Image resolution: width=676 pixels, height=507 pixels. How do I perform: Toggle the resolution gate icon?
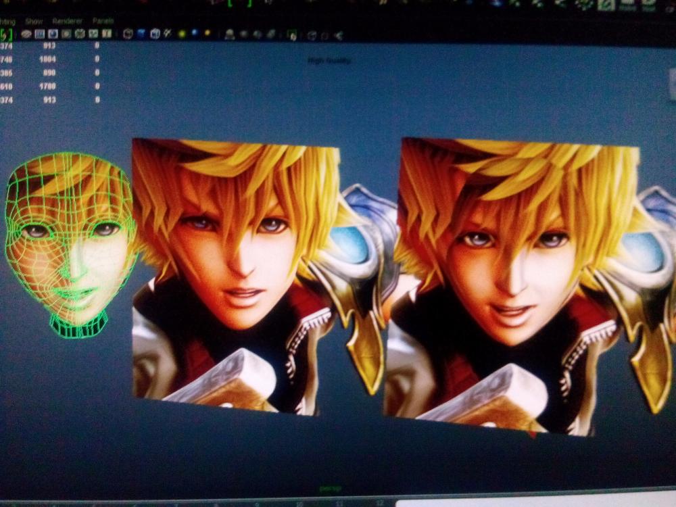coord(53,34)
